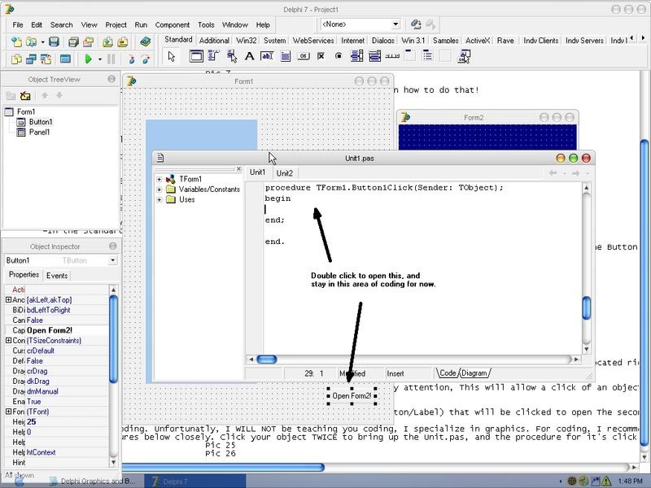
Task: Open the Component menu
Action: (x=172, y=25)
